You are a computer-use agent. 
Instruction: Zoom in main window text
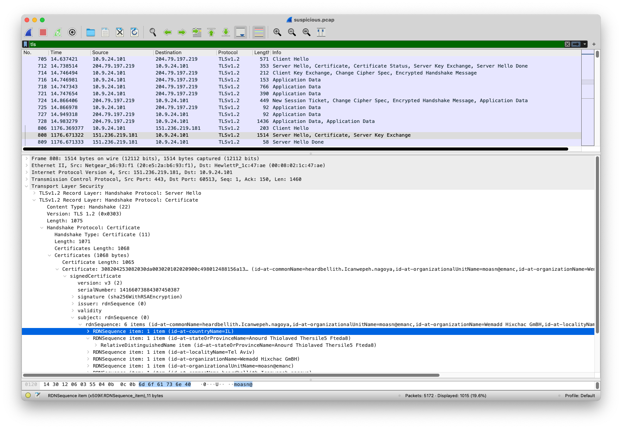point(277,32)
